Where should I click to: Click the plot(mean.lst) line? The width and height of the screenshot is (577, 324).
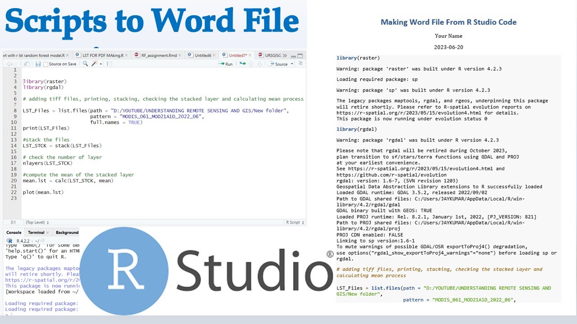click(43, 192)
